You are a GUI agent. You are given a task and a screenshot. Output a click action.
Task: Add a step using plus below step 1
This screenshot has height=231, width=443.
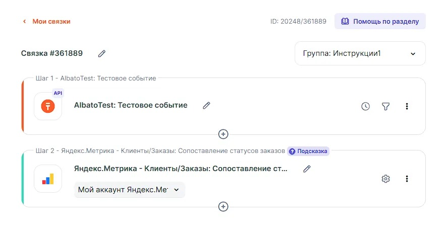click(x=223, y=134)
